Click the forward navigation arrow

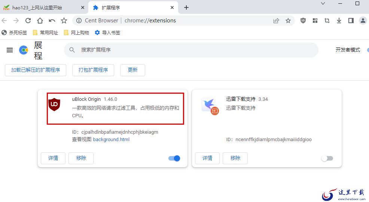(x=16, y=21)
